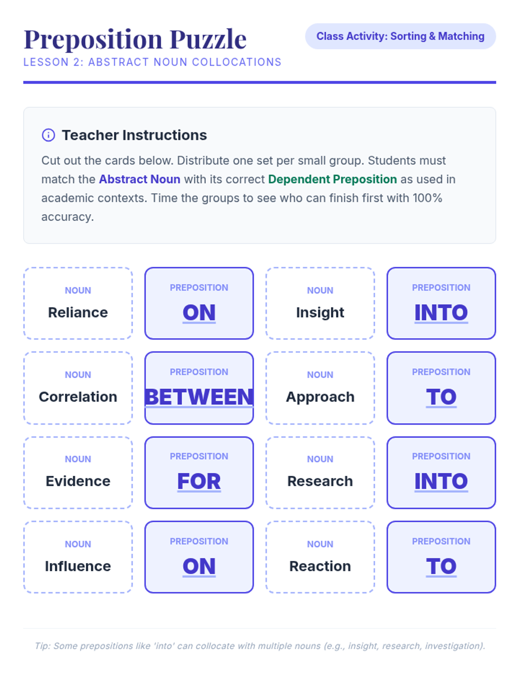Select the Reliance noun card
The width and height of the screenshot is (519, 692).
coord(78,303)
